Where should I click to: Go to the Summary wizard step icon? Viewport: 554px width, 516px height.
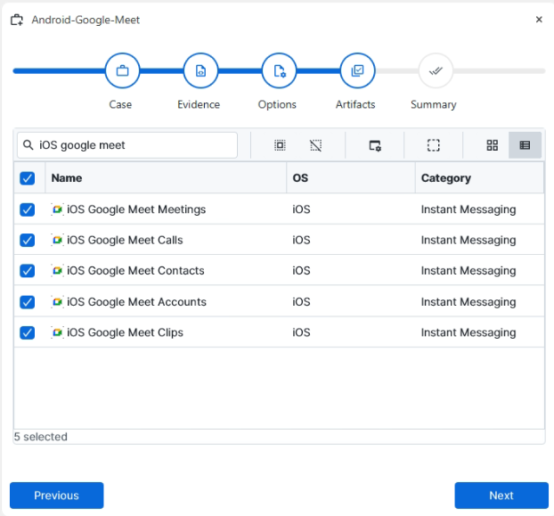(436, 70)
